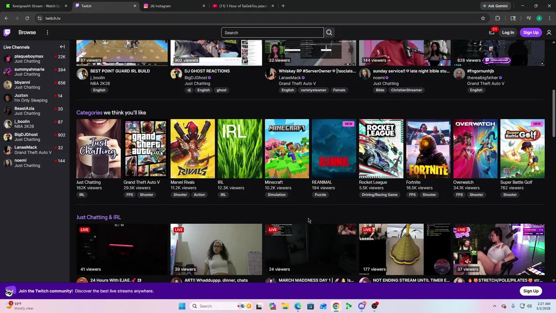Open plaqueboymax channel in sidebar
556x313 pixels.
[35, 59]
